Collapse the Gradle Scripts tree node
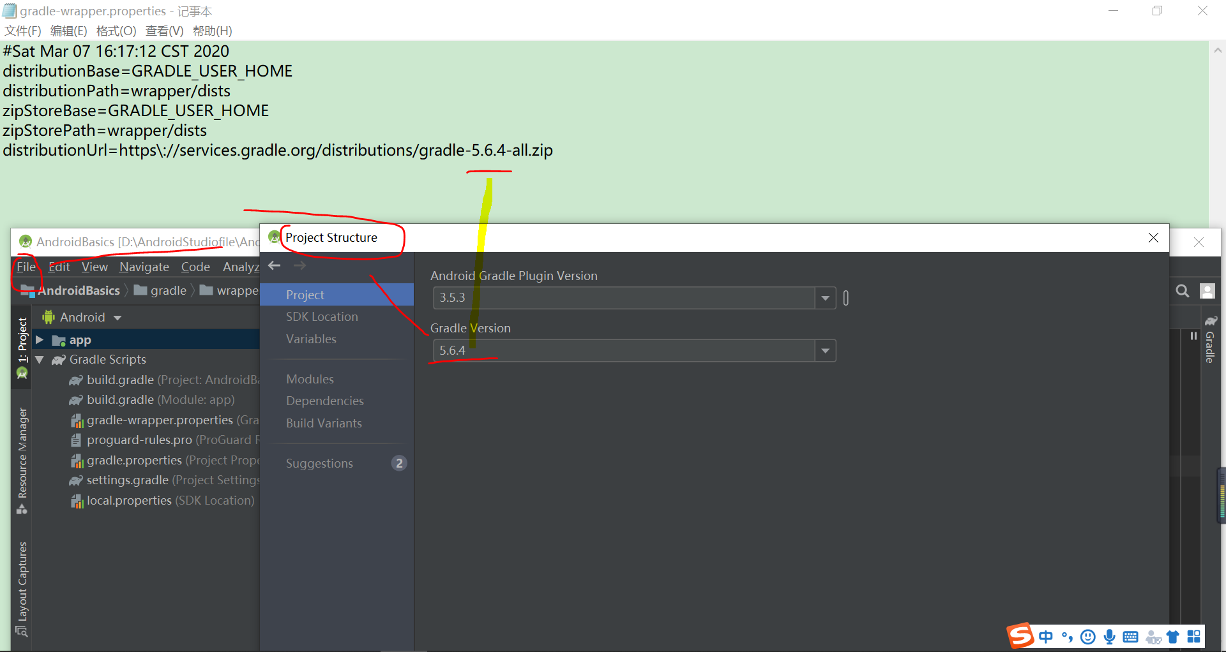Screen dimensions: 1226x652 [x=40, y=360]
